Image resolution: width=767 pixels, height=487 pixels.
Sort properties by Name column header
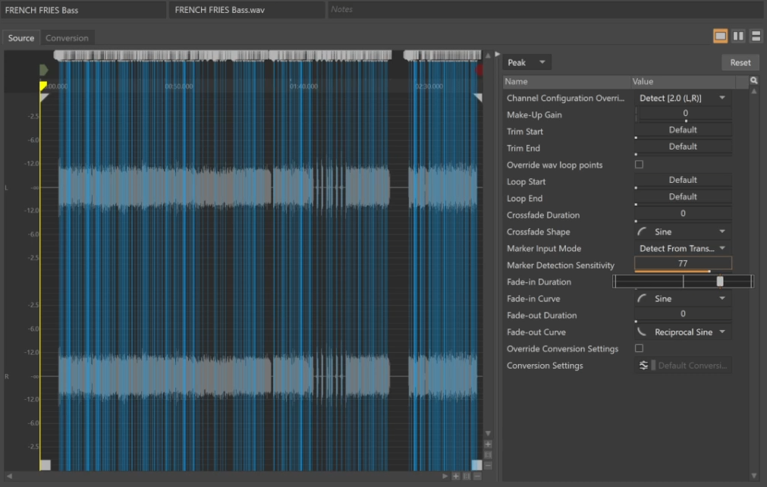point(567,82)
